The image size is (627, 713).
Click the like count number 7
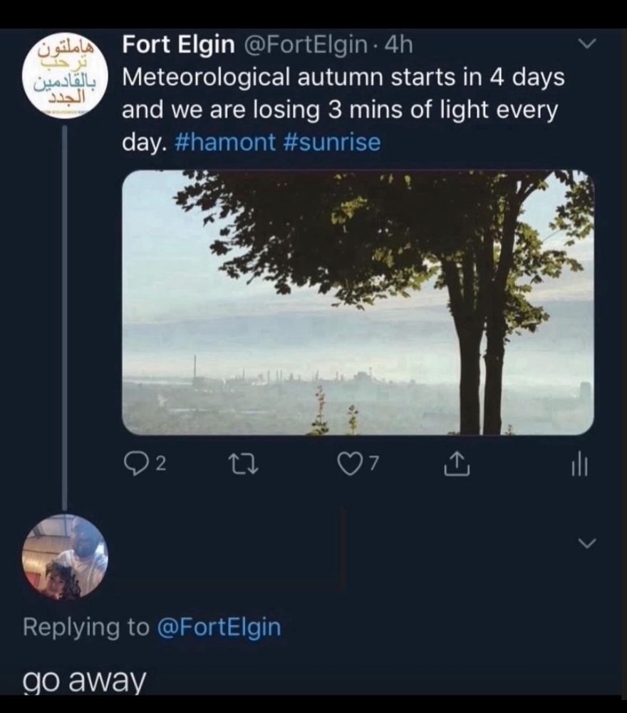[374, 465]
